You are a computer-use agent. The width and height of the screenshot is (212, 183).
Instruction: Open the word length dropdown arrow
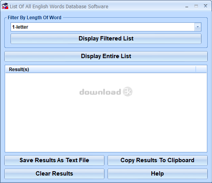pos(198,27)
